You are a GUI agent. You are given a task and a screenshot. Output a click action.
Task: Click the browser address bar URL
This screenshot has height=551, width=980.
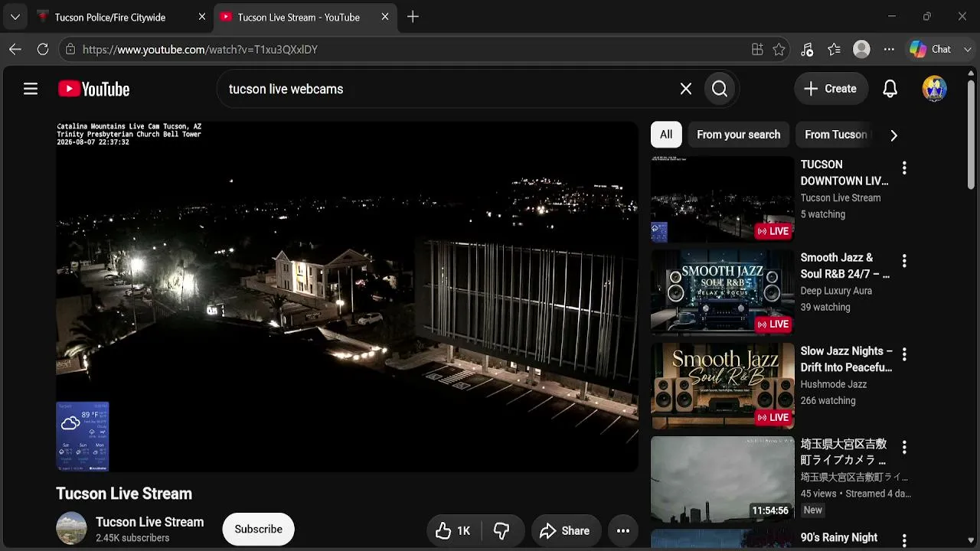[200, 49]
